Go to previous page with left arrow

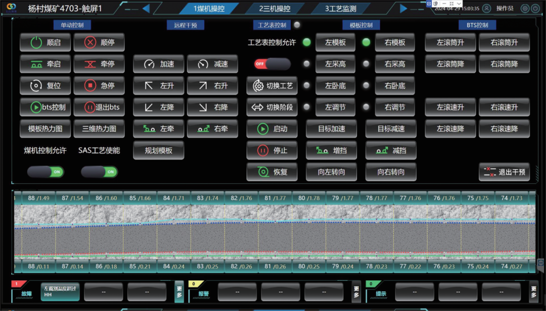(146, 9)
